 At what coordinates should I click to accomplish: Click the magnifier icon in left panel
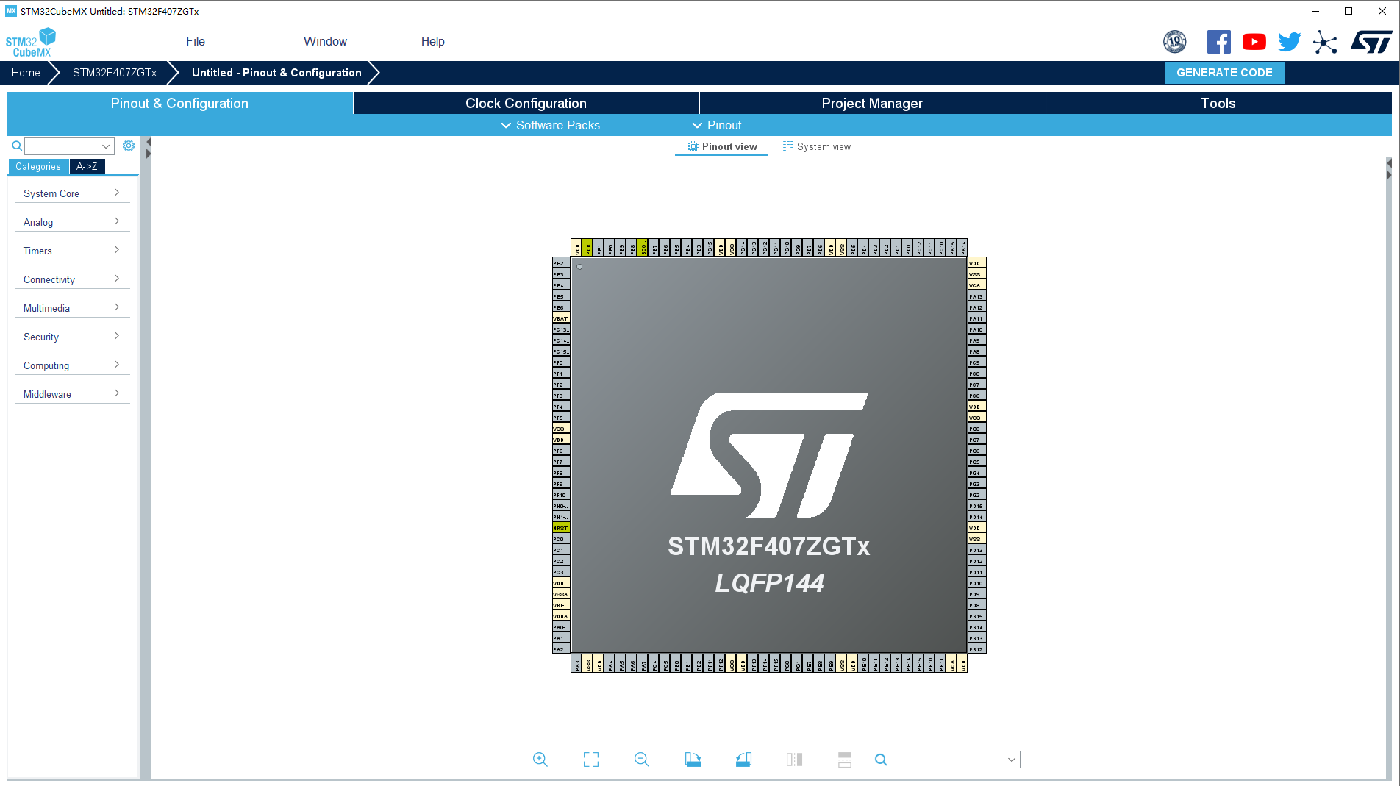pyautogui.click(x=17, y=146)
